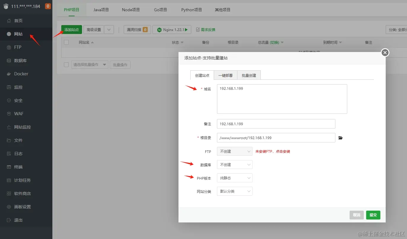Click the FTP icon in the sidebar
This screenshot has height=239, width=407.
point(9,47)
